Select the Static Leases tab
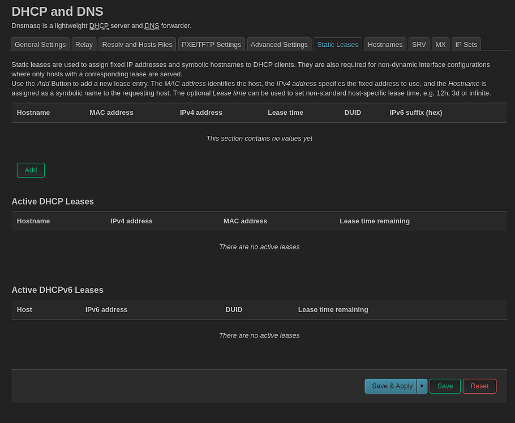The width and height of the screenshot is (515, 423). (x=337, y=44)
